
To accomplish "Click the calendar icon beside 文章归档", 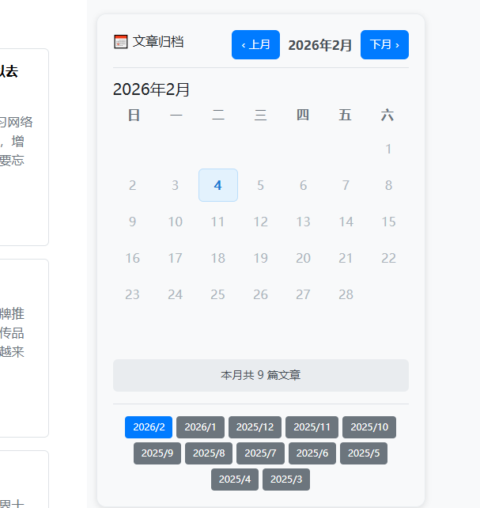I will click(x=121, y=42).
